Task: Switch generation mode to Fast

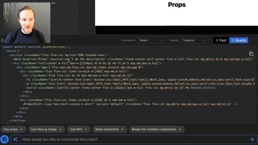Action: (221, 40)
